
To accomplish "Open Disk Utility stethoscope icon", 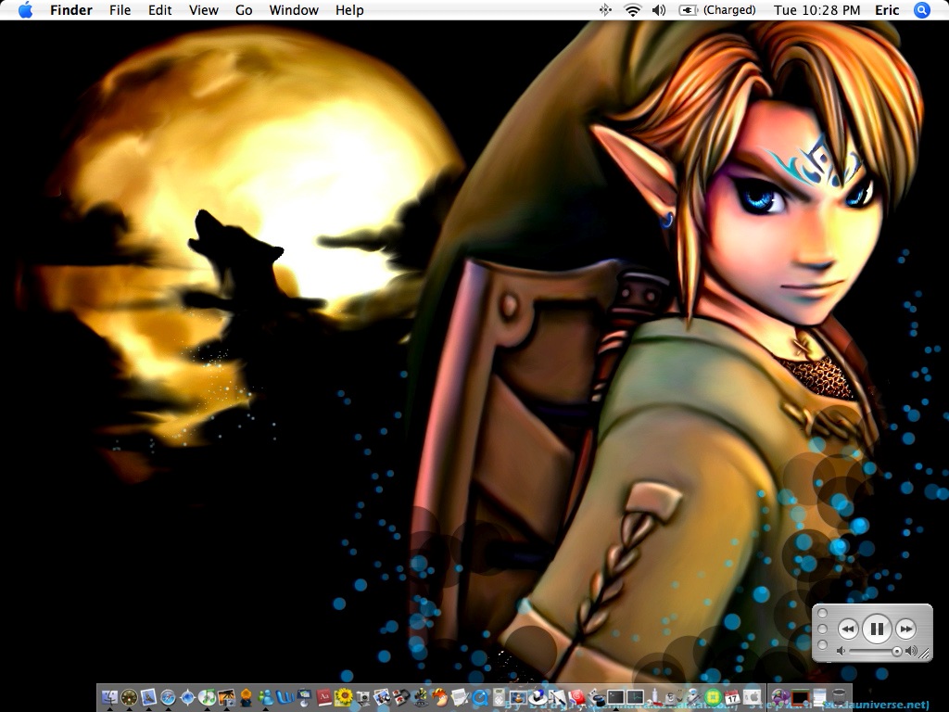I will [x=674, y=697].
